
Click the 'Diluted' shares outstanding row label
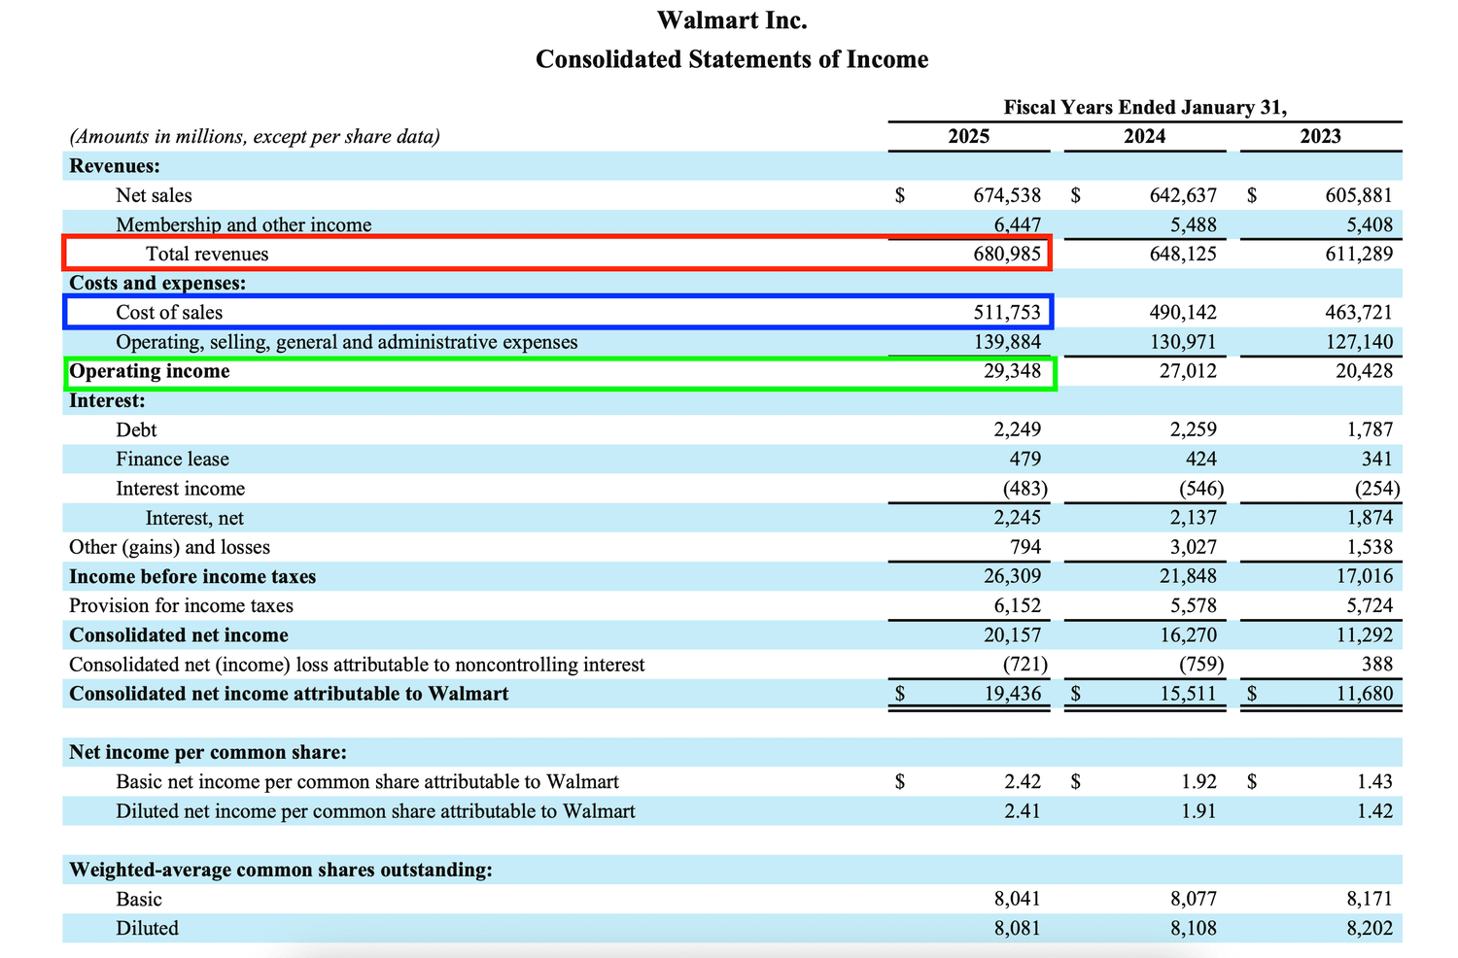pyautogui.click(x=147, y=928)
